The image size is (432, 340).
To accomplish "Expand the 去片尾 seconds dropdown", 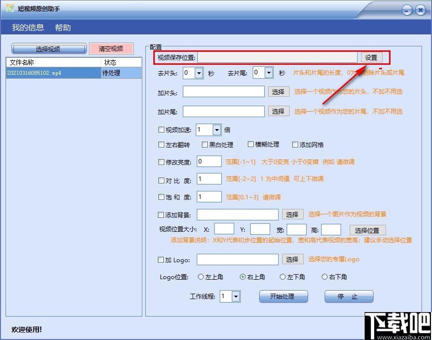I will 269,73.
